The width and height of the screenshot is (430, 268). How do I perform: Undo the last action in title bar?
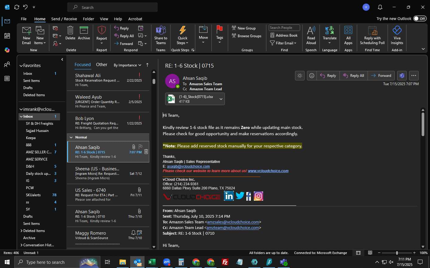(x=25, y=7)
